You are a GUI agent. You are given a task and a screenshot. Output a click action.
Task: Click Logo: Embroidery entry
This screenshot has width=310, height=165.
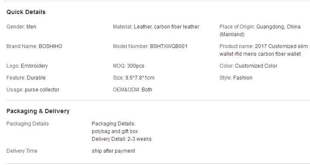[27, 66]
